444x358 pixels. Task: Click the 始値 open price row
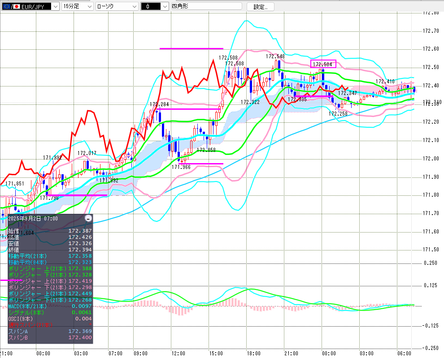click(x=50, y=231)
